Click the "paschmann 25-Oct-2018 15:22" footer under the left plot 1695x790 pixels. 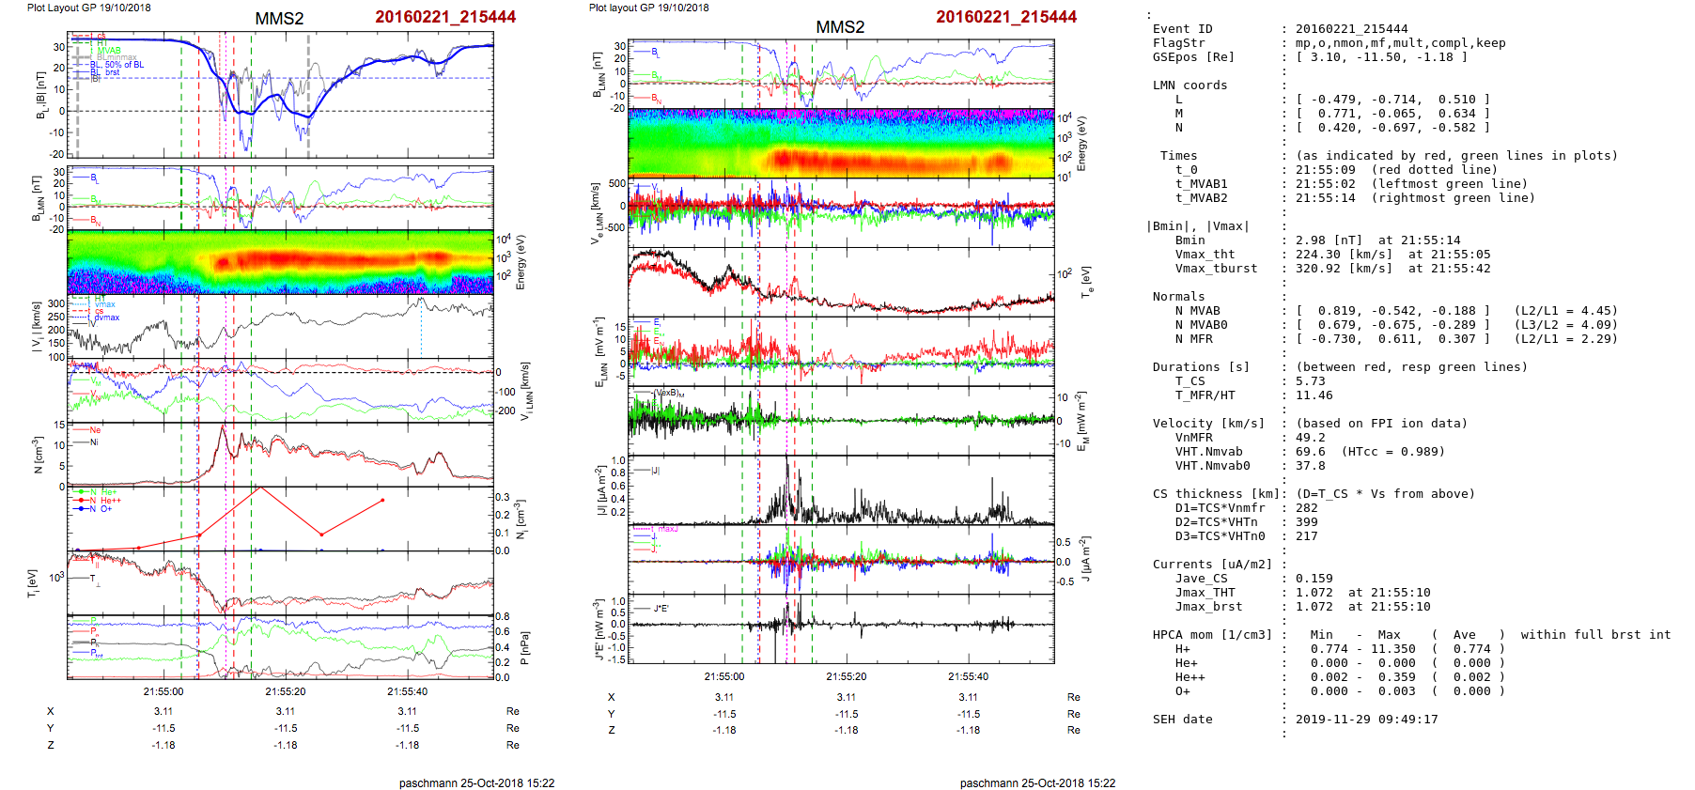(476, 782)
